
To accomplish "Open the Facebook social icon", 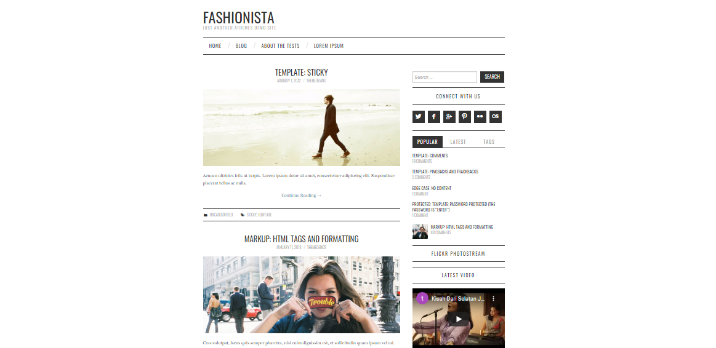I will pos(434,117).
